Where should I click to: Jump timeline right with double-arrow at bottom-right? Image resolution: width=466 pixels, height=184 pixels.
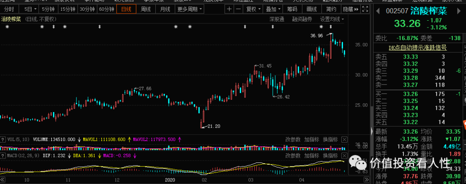(x=366, y=180)
